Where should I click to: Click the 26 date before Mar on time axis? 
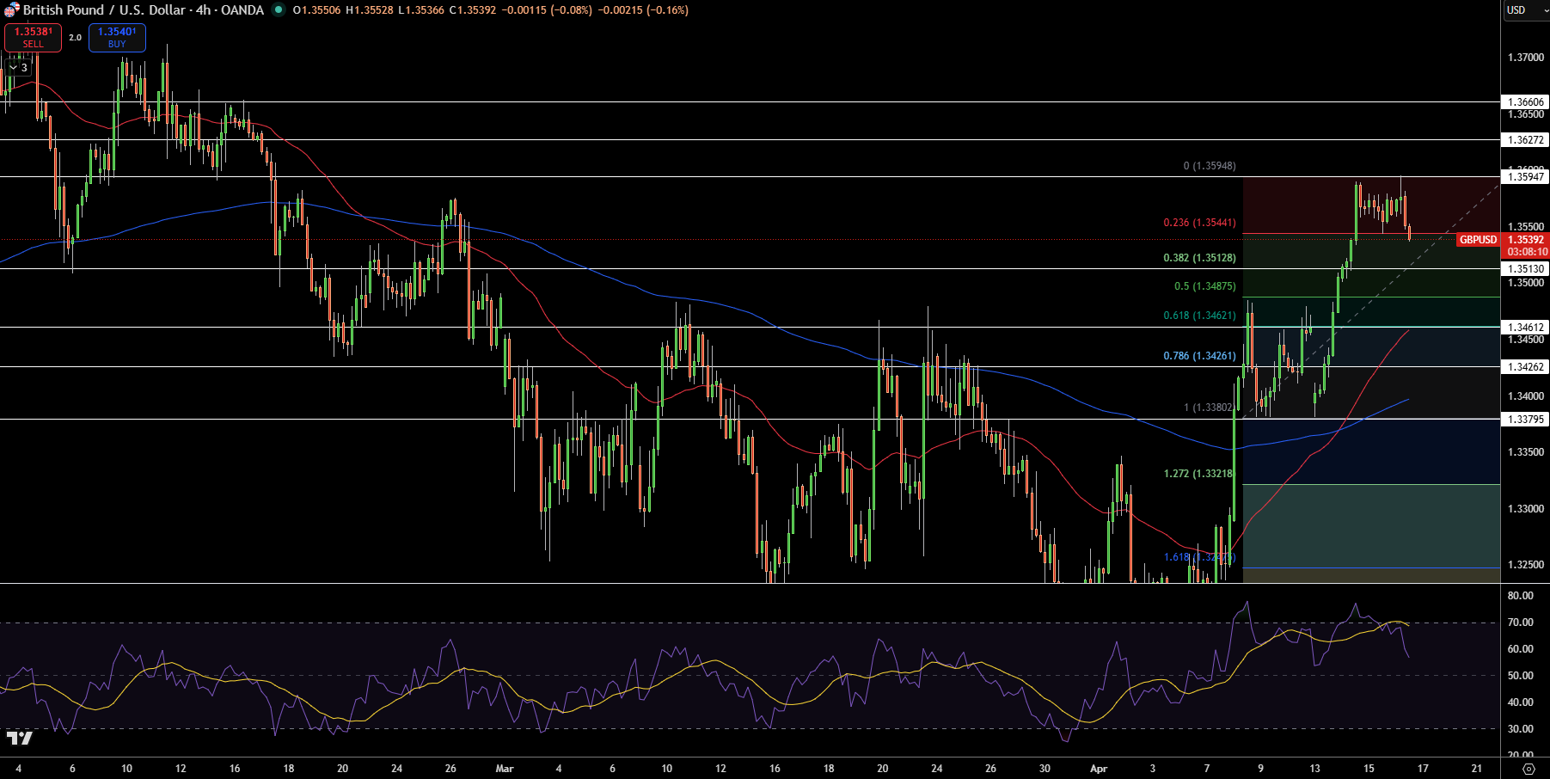[x=450, y=769]
